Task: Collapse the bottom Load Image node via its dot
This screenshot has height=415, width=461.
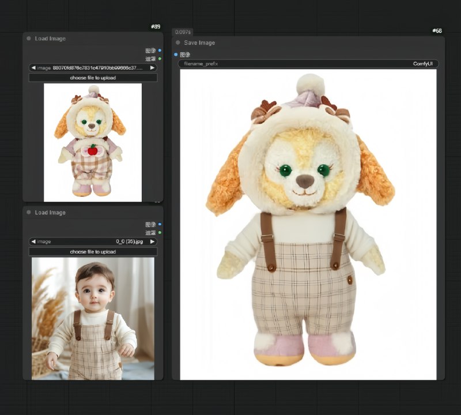Action: (x=29, y=212)
